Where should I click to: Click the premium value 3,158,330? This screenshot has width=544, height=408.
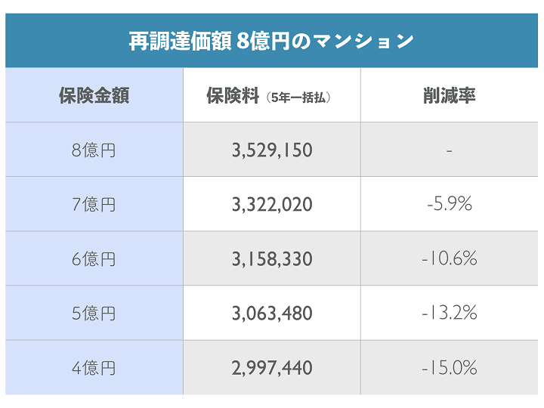coord(272,259)
